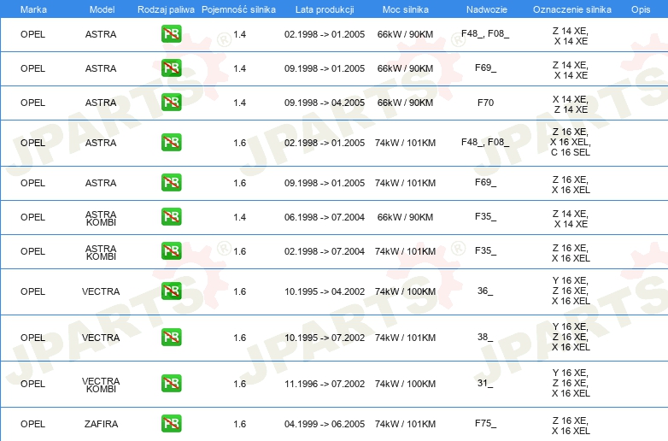The width and height of the screenshot is (668, 441).
Task: Click the fuel icon in the ASTRA F70 row
Action: (x=171, y=103)
